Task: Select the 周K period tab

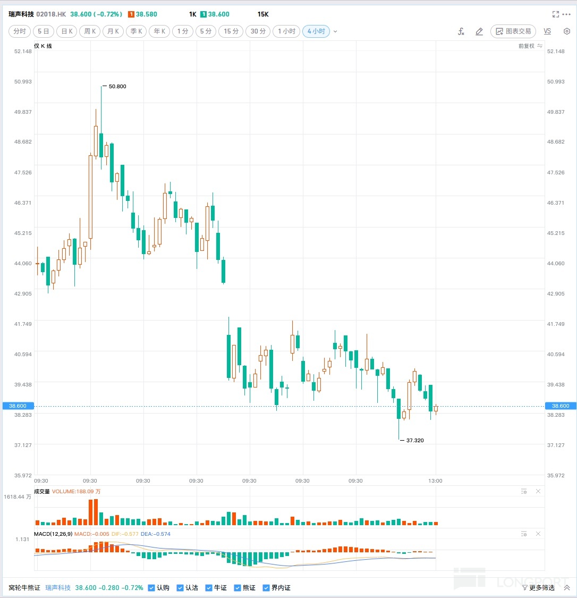Action: click(90, 31)
